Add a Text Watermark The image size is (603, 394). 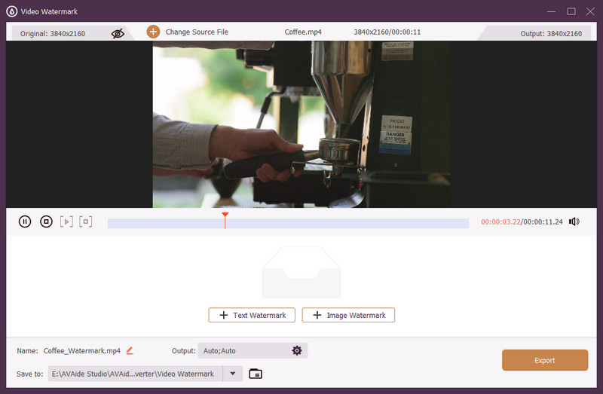[252, 315]
